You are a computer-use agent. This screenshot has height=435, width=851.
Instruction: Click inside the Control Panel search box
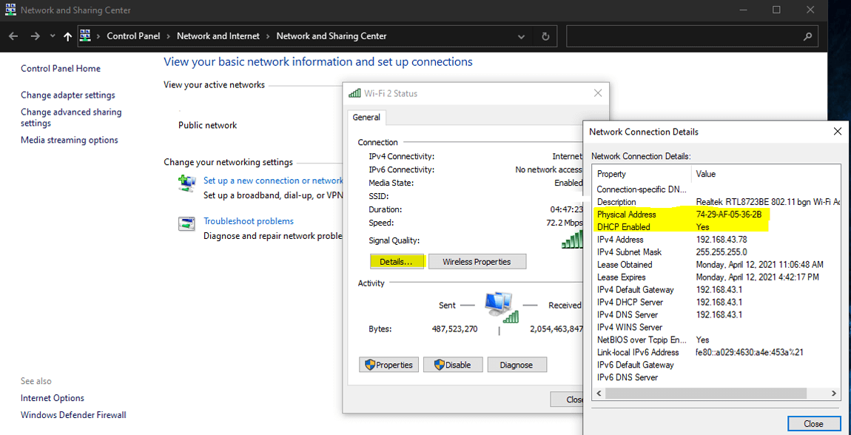click(x=681, y=36)
